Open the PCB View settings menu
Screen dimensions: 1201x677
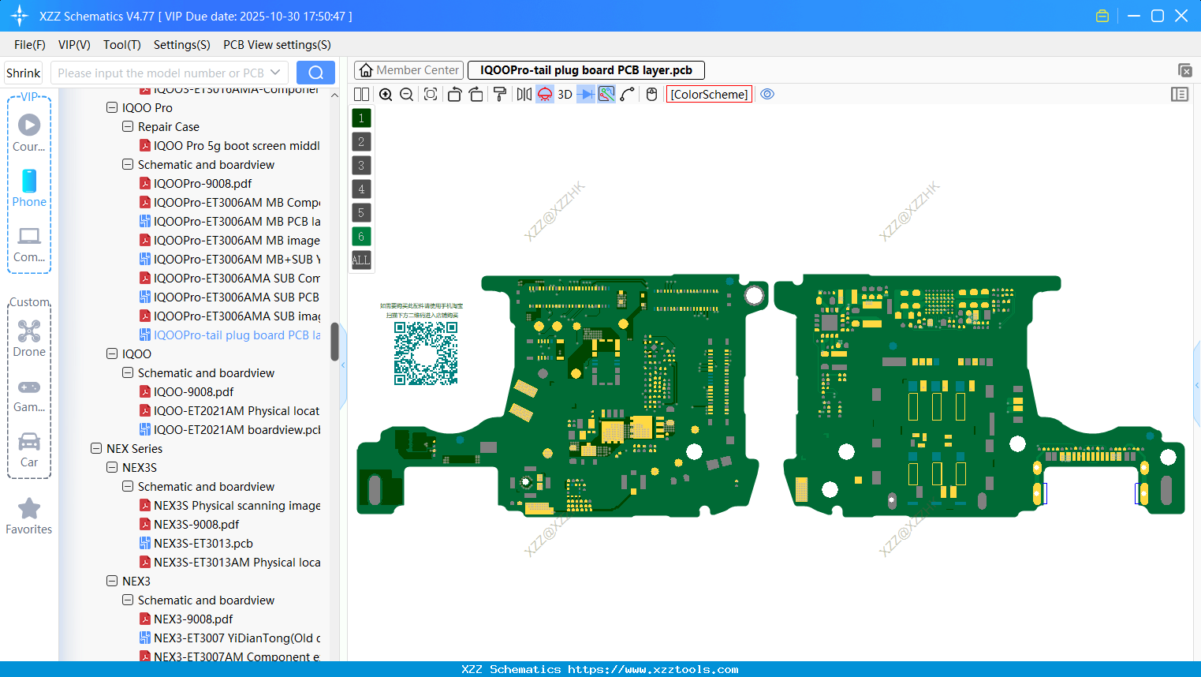click(276, 45)
